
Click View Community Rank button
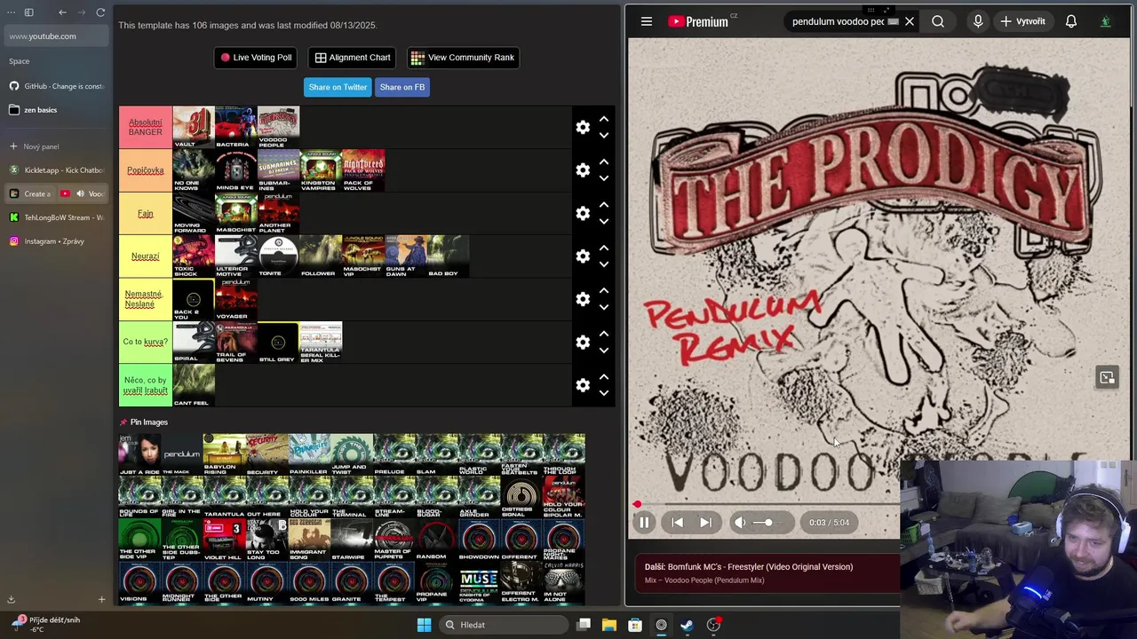(463, 58)
